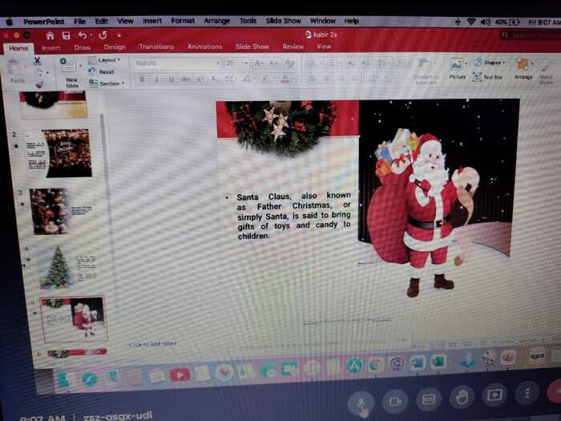Click the Copy icon in the clipboard group

point(38,74)
